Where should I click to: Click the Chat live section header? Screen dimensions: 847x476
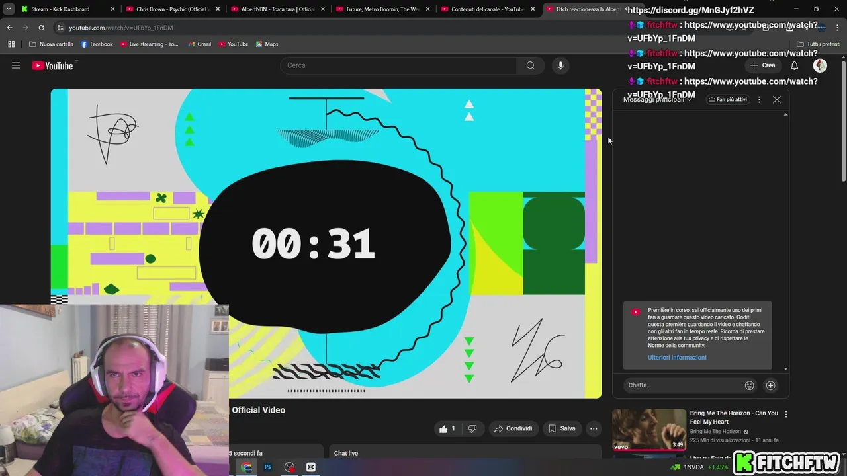346,453
